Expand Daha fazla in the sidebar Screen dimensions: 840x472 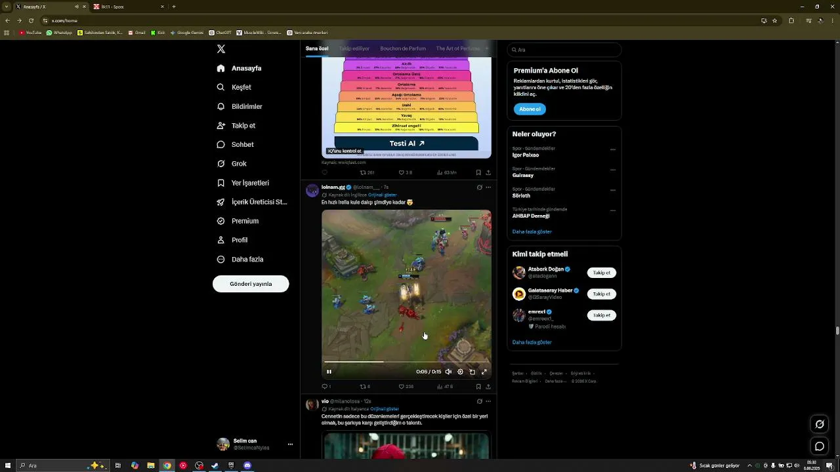tap(240, 260)
